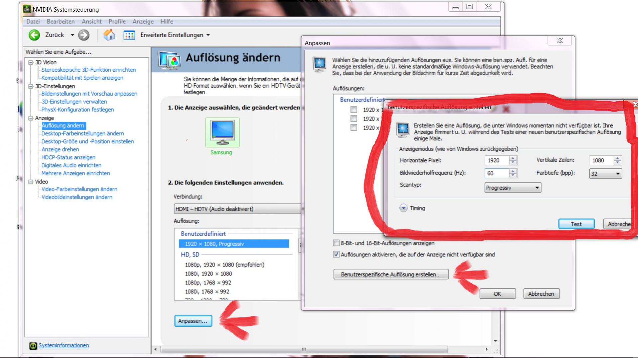The height and width of the screenshot is (358, 638).
Task: Select 3D-Einstellungen verwalten
Action: (74, 102)
